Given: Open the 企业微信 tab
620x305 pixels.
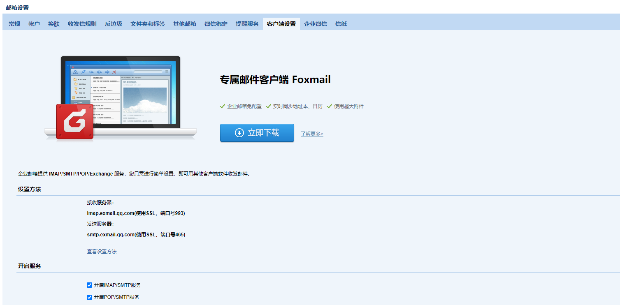Looking at the screenshot, I should pos(316,24).
